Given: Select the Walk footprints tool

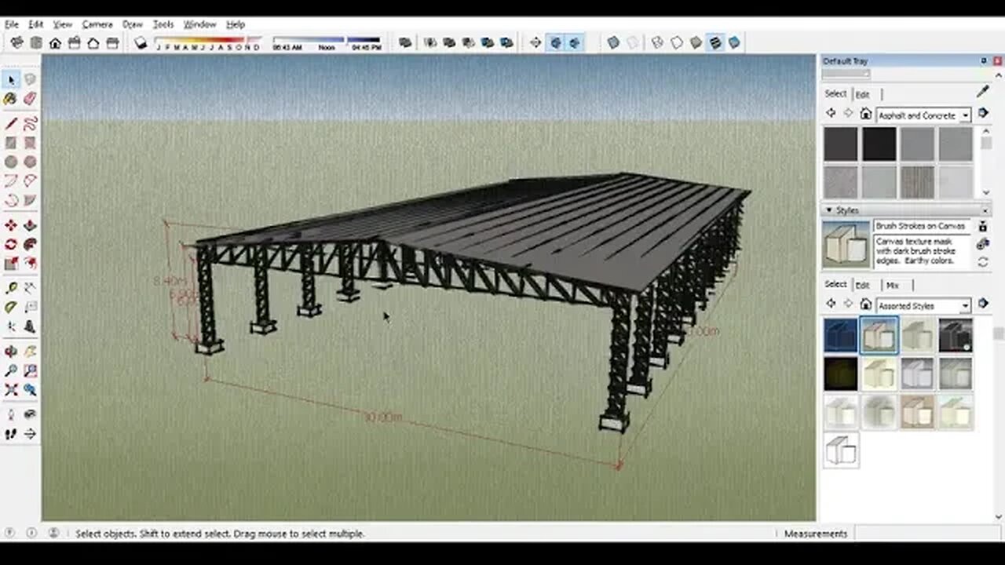Looking at the screenshot, I should click(x=11, y=433).
